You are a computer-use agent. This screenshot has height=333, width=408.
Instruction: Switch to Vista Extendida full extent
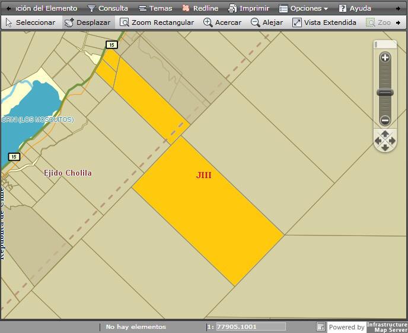coord(324,22)
